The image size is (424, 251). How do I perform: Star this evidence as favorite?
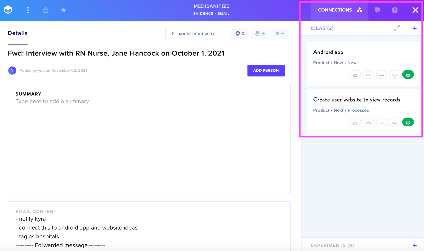tap(63, 10)
